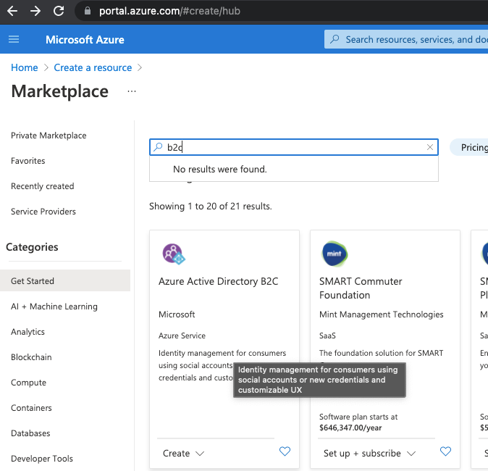Open Marketplace more options ellipsis
Image resolution: width=488 pixels, height=471 pixels.
[132, 91]
